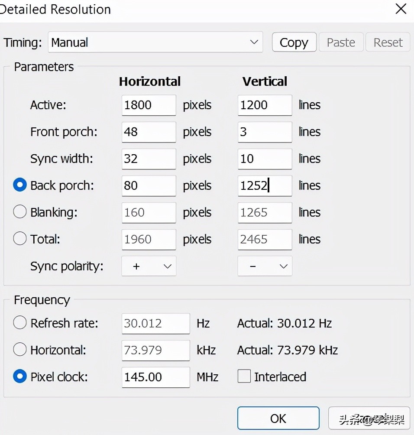Click the Sync width lines field showing 10

point(265,159)
